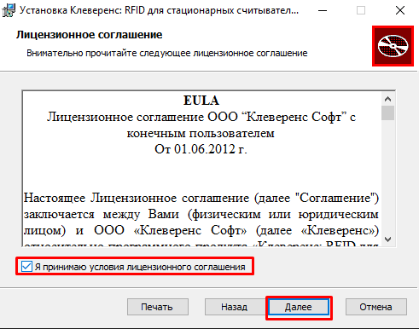Click the line starting 'Настоящее Лицензионное соглашение'
Image resolution: width=419 pixels, height=329 pixels.
pos(201,198)
